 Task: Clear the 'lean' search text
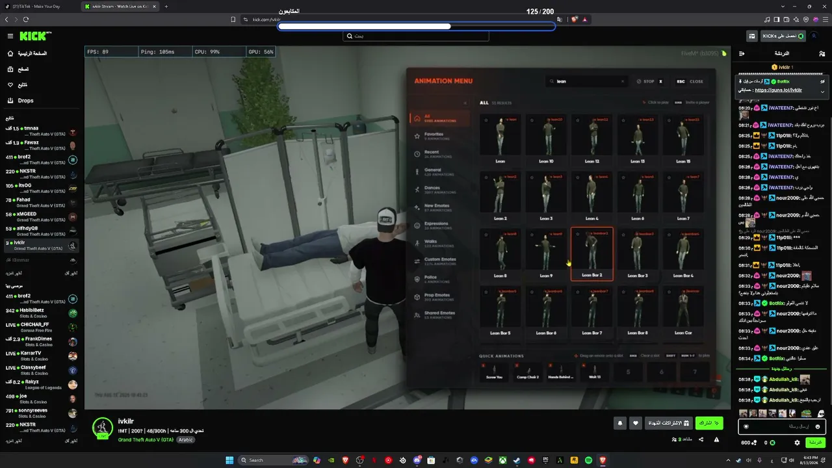pyautogui.click(x=622, y=81)
